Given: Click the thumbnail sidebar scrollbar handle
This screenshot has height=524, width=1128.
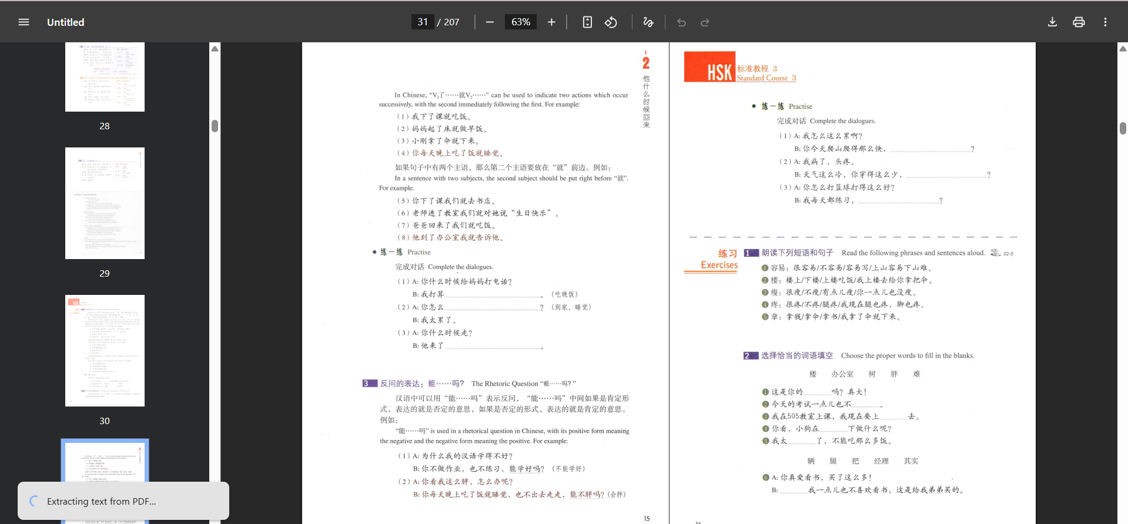Looking at the screenshot, I should pyautogui.click(x=215, y=126).
